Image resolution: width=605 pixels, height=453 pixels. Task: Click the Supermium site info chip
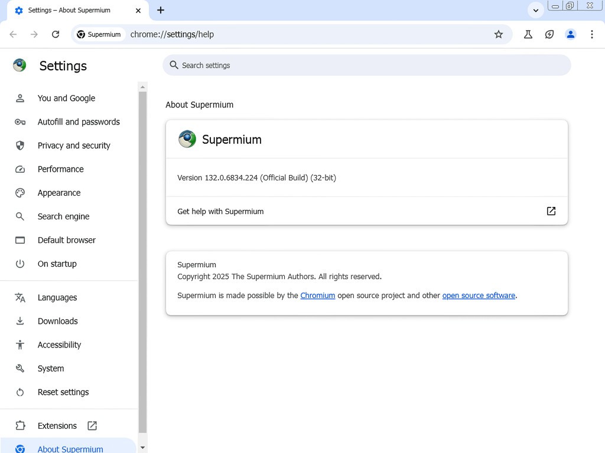click(x=99, y=34)
